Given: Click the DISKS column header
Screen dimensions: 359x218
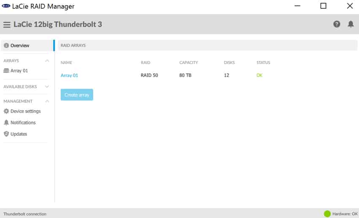Looking at the screenshot, I should pyautogui.click(x=229, y=62).
